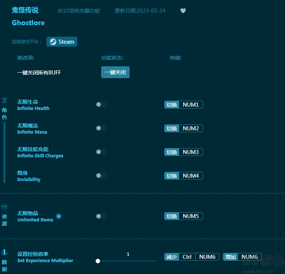Click the 一键关闭 button
Viewport: 285px width, 274px height.
[115, 72]
